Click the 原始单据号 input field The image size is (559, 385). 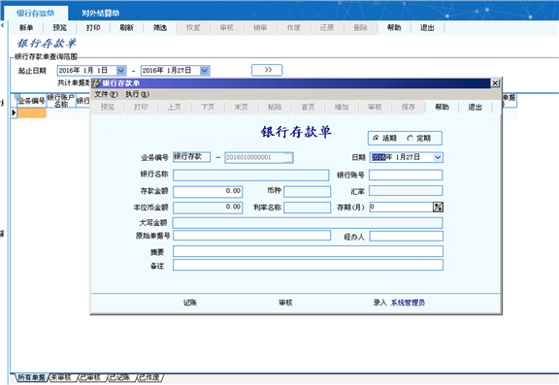[x=251, y=236]
